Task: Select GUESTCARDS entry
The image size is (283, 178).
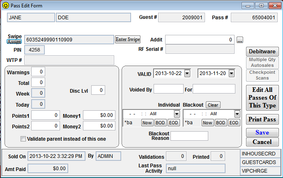Action: point(260,162)
